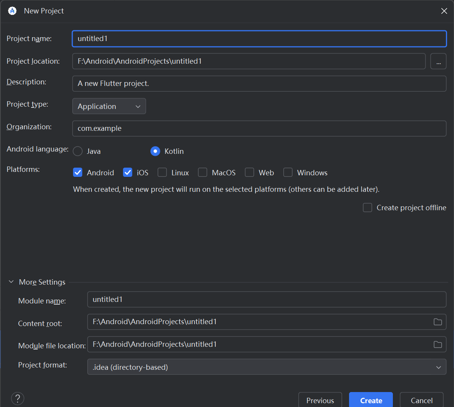Click the browse button beside Project location
The image size is (454, 407).
(x=438, y=61)
